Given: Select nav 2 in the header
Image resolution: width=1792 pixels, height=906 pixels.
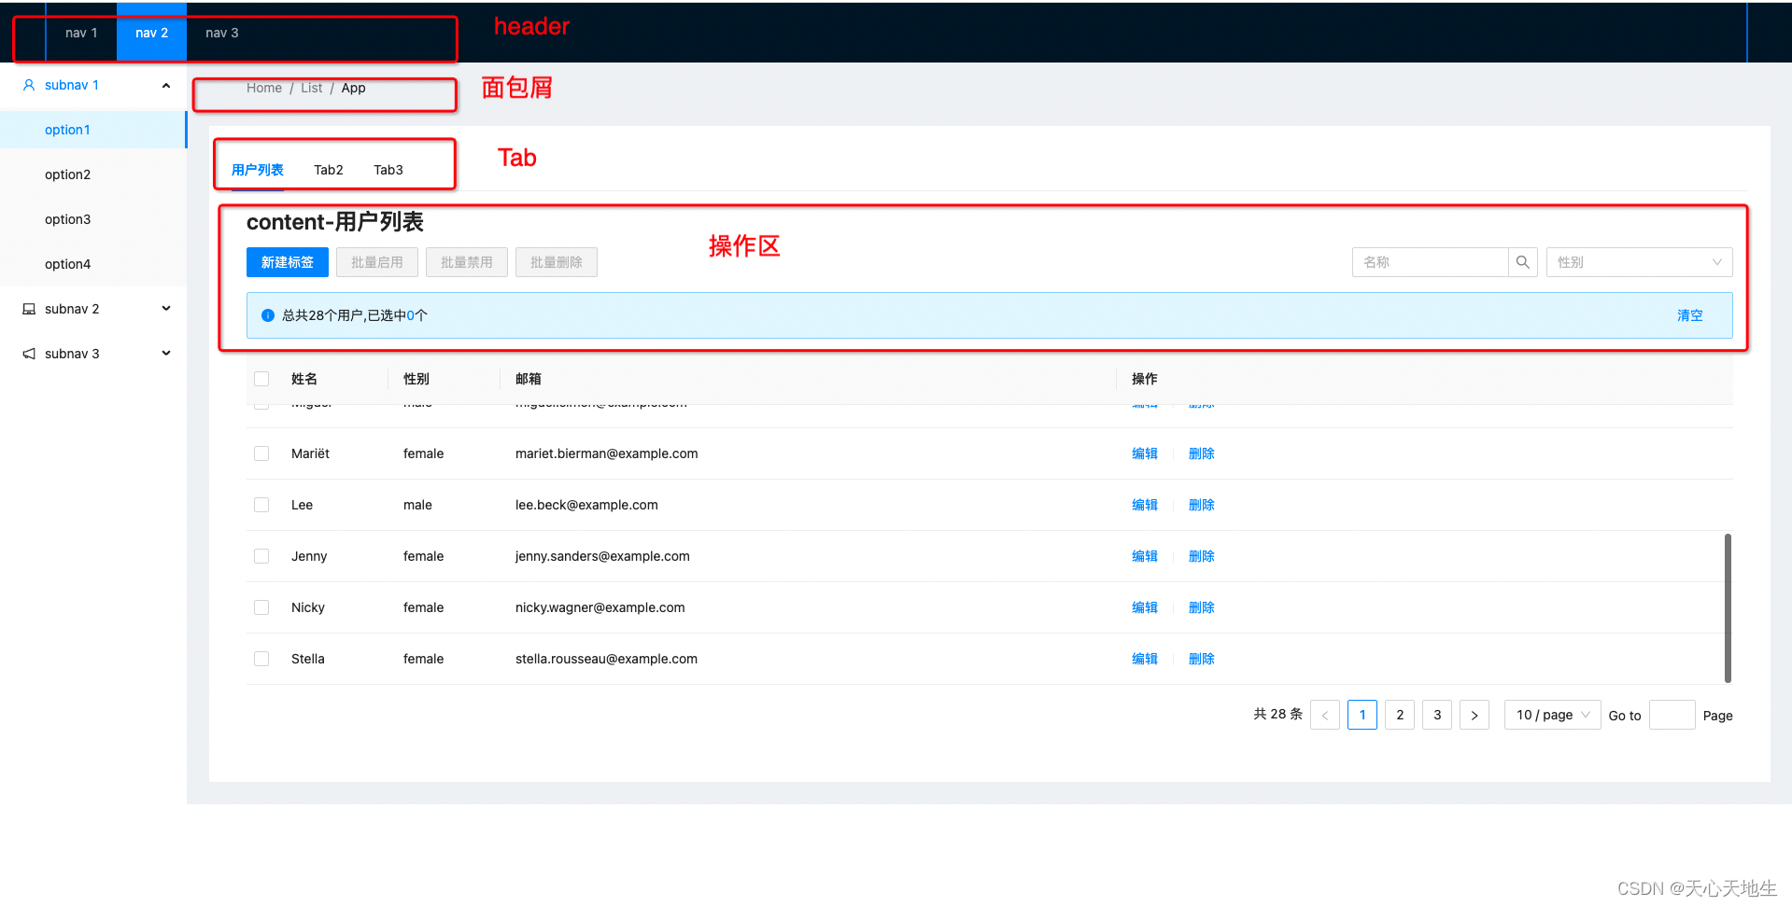Looking at the screenshot, I should point(151,33).
